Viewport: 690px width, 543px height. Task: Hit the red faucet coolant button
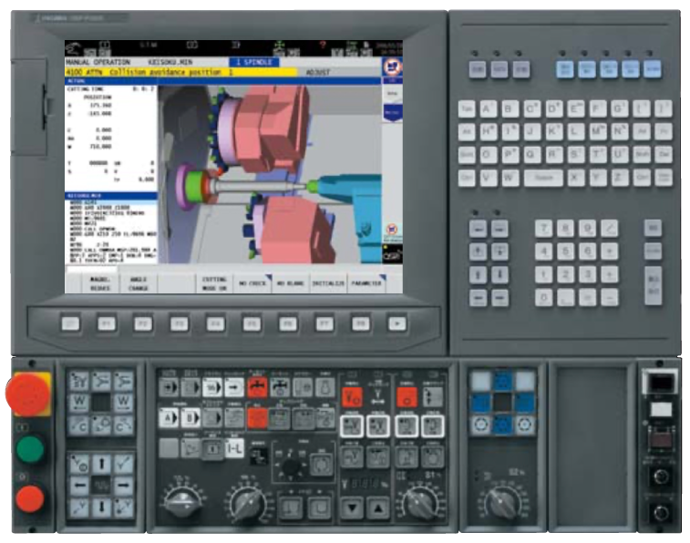257,387
